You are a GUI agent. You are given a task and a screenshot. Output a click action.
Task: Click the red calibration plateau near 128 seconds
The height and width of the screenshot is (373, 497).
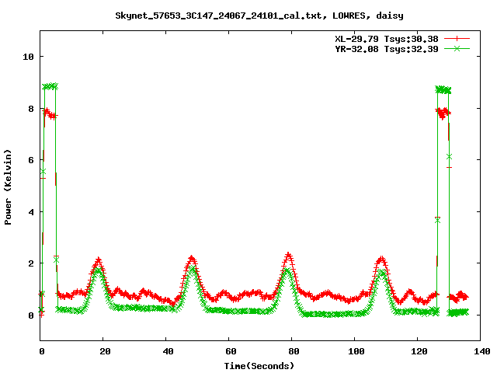(x=443, y=113)
